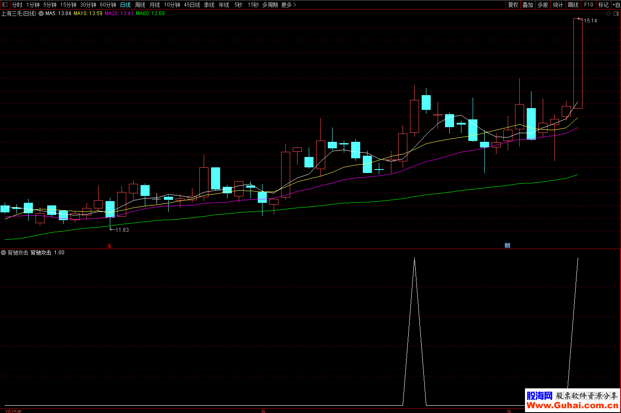The image size is (621, 413).
Task: Open the 统计 statistics tool
Action: pyautogui.click(x=558, y=5)
